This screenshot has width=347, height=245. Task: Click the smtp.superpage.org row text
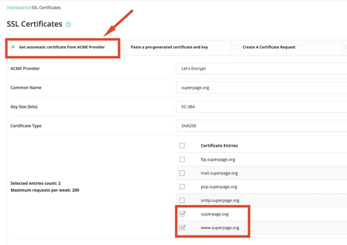(220, 200)
